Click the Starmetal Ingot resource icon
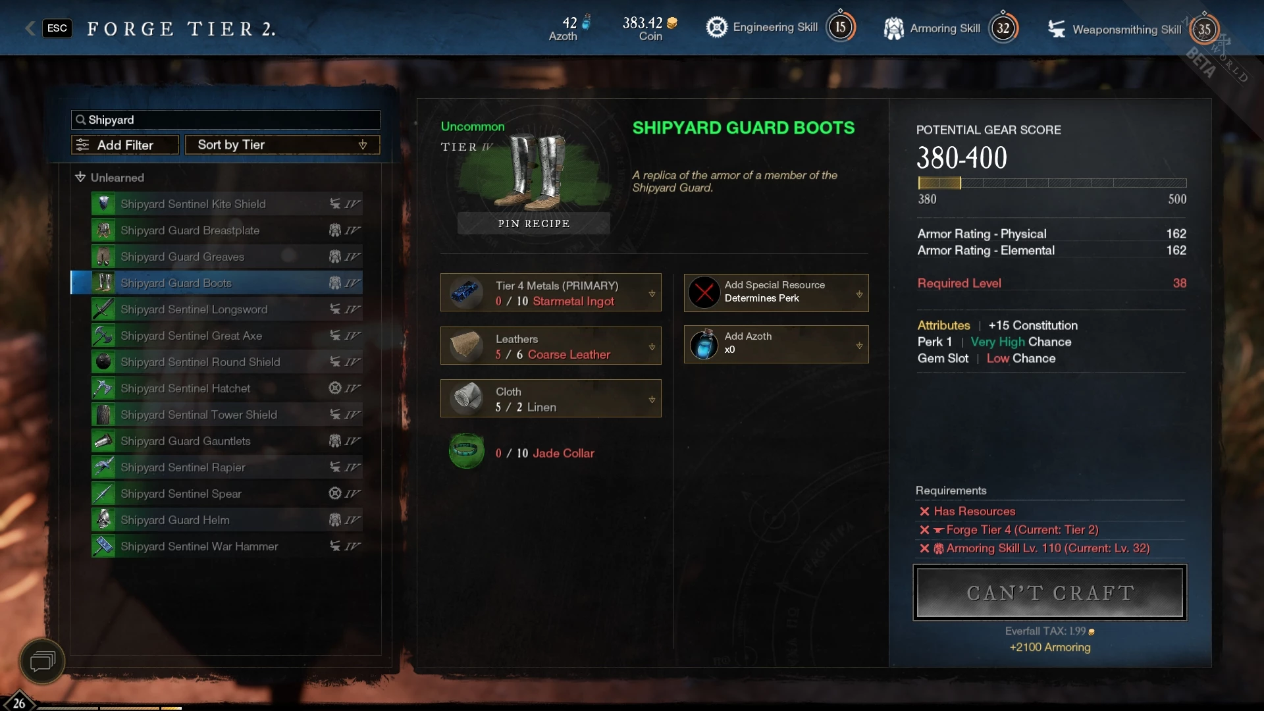1264x711 pixels. point(467,293)
